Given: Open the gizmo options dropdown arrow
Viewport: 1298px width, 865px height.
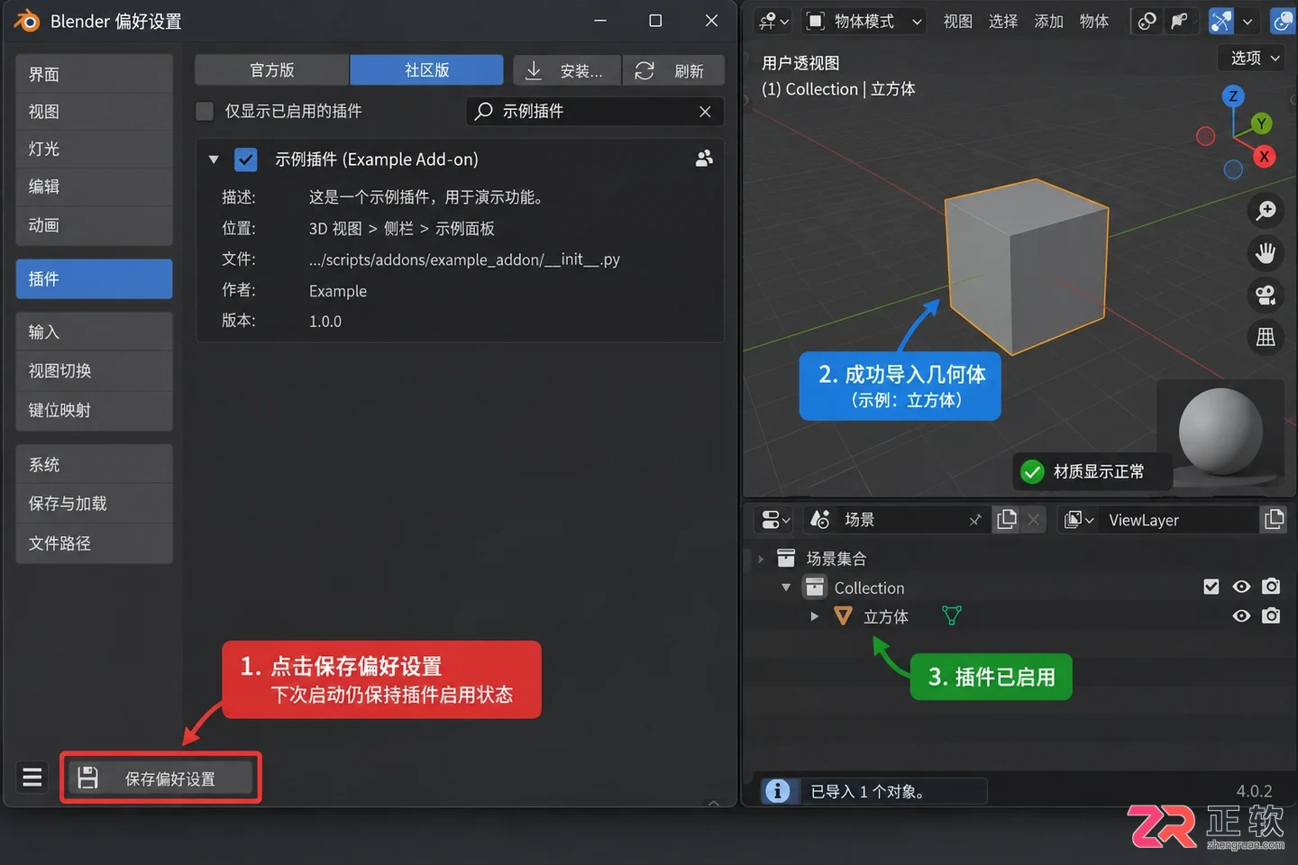Looking at the screenshot, I should (1248, 22).
